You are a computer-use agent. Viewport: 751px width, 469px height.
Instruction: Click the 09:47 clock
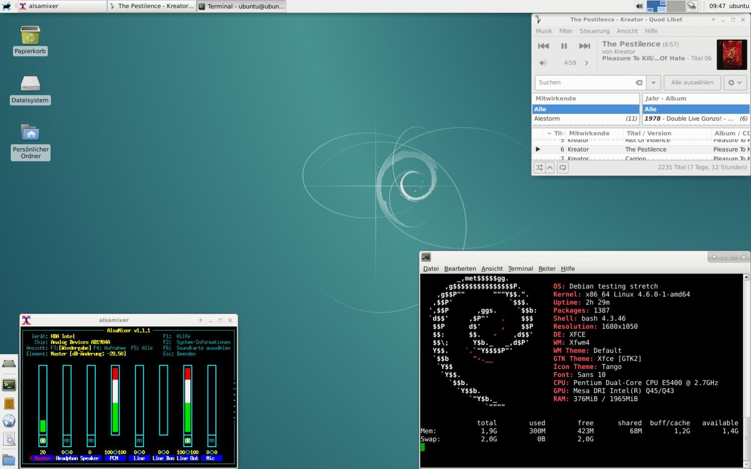pyautogui.click(x=717, y=6)
